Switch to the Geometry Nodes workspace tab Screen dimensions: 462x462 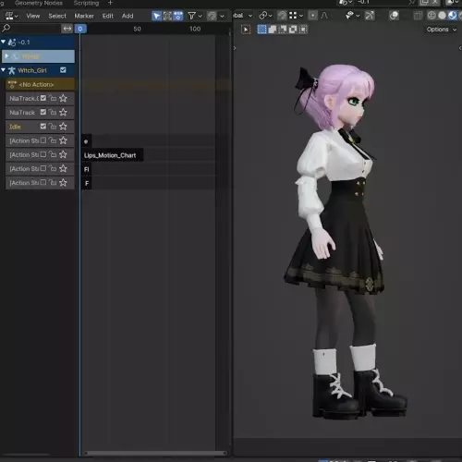point(39,3)
